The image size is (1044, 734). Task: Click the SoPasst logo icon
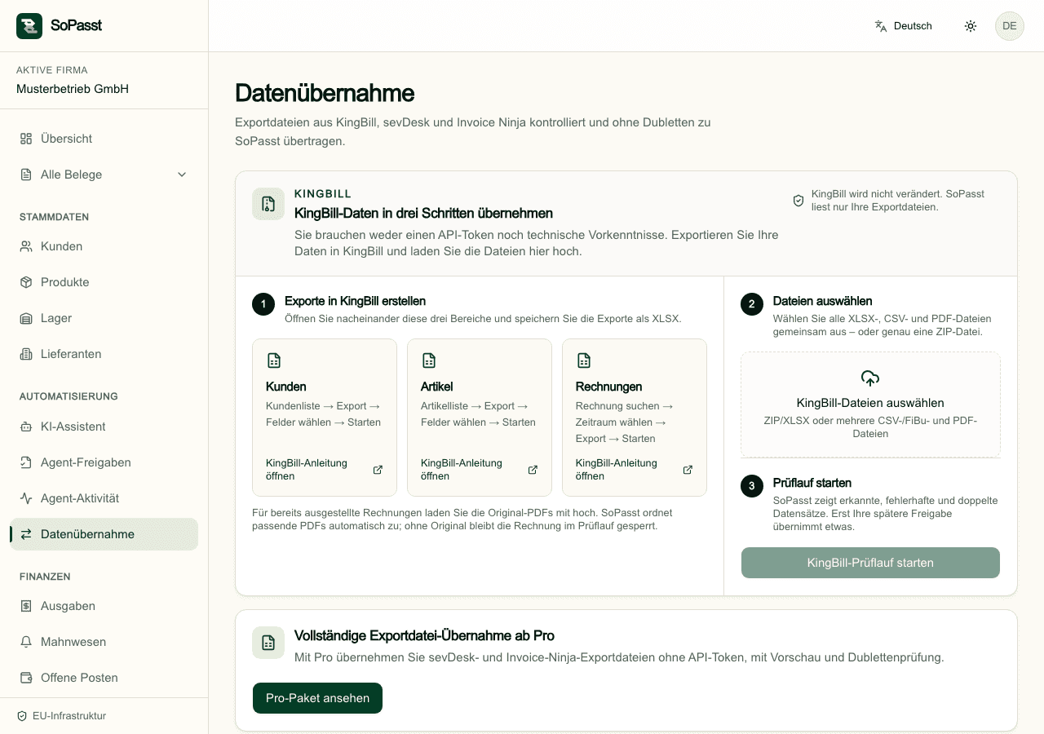click(29, 26)
